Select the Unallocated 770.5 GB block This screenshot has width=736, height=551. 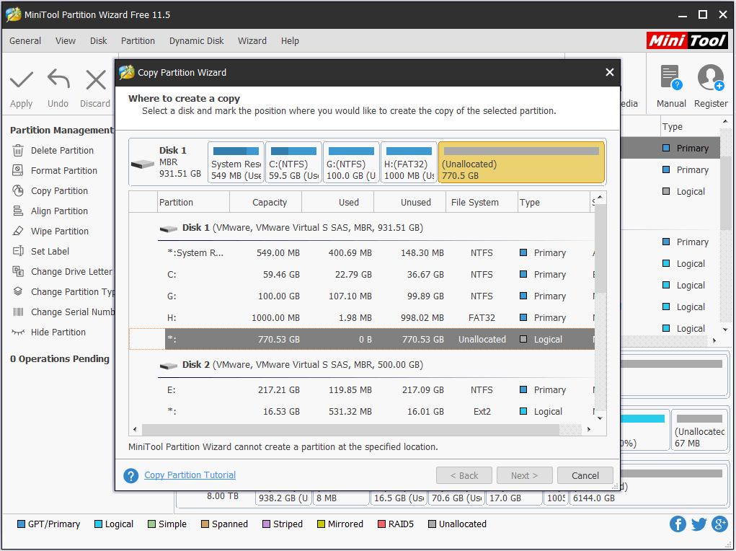pyautogui.click(x=521, y=162)
